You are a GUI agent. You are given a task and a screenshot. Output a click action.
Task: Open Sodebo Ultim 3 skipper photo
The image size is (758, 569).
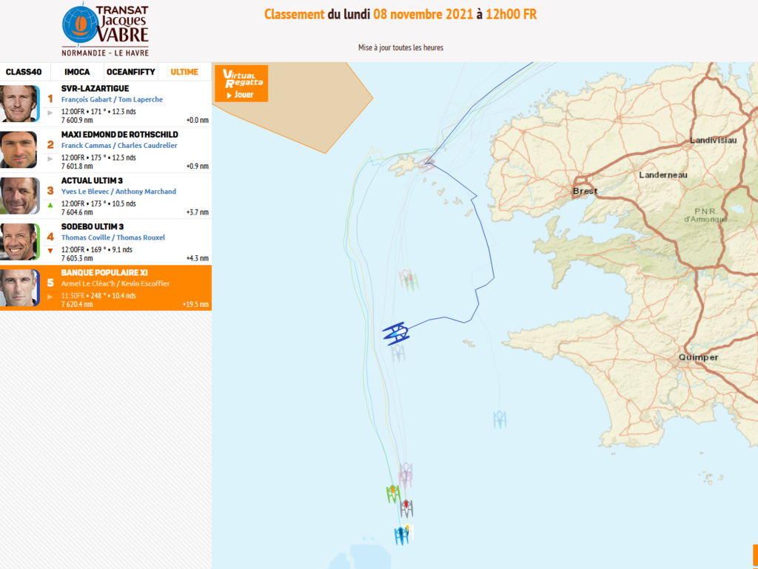pyautogui.click(x=19, y=241)
